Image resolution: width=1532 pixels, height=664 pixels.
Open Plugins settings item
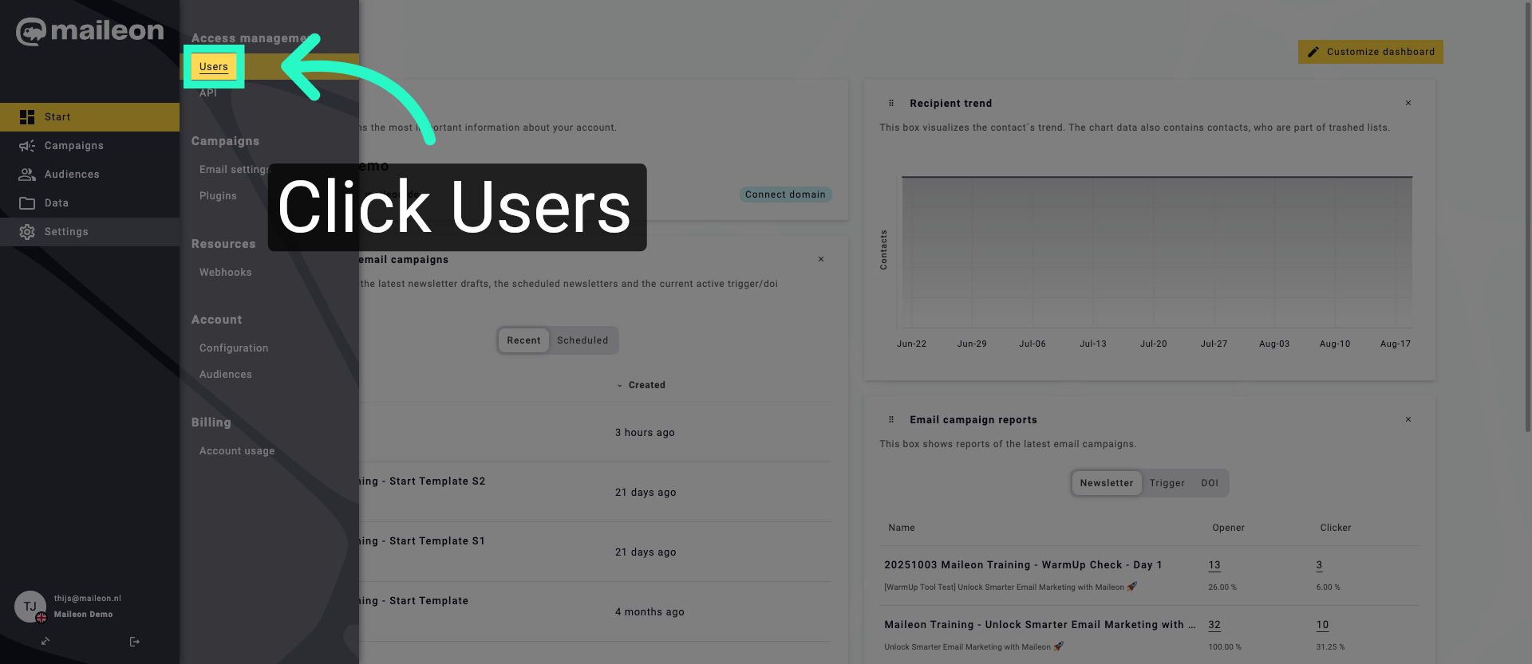coord(218,196)
